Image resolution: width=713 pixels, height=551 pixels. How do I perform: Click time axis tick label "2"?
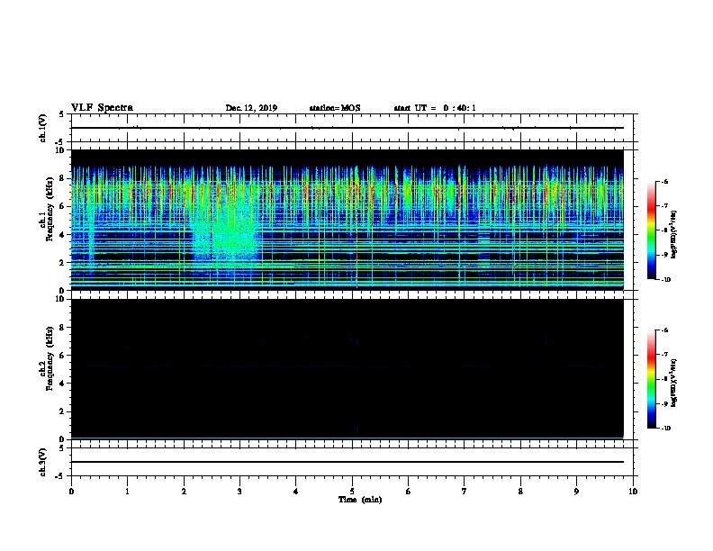[184, 492]
